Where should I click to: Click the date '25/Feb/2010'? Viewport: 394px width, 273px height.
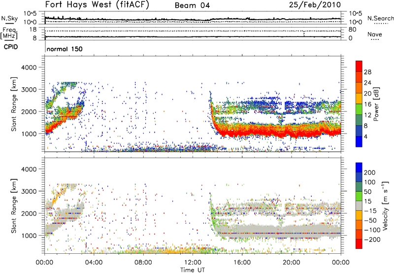315,5
